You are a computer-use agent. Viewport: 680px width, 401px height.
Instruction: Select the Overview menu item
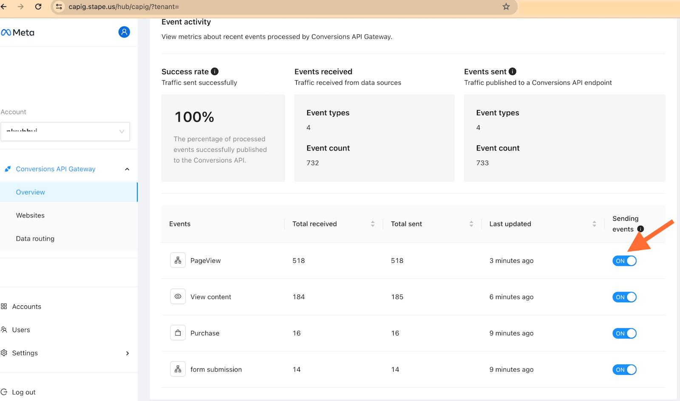click(x=69, y=192)
